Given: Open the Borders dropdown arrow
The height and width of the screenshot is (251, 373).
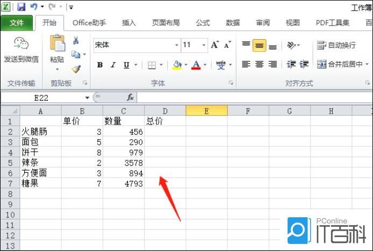Looking at the screenshot, I should [x=161, y=64].
